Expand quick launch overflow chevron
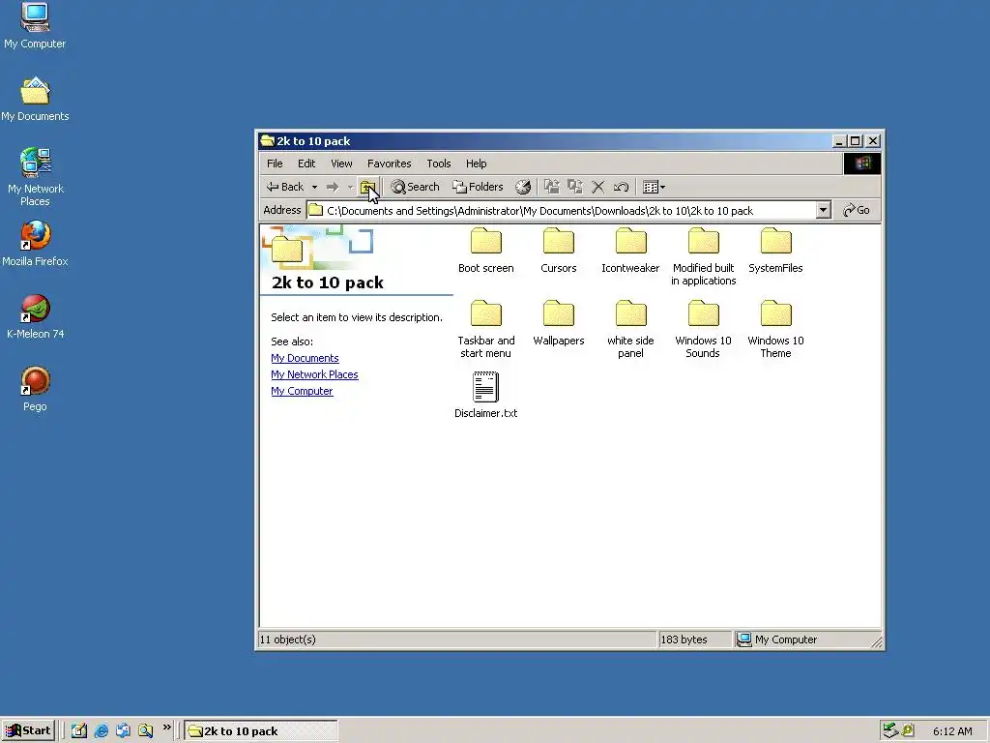Screen dimensions: 990x743 pyautogui.click(x=166, y=728)
